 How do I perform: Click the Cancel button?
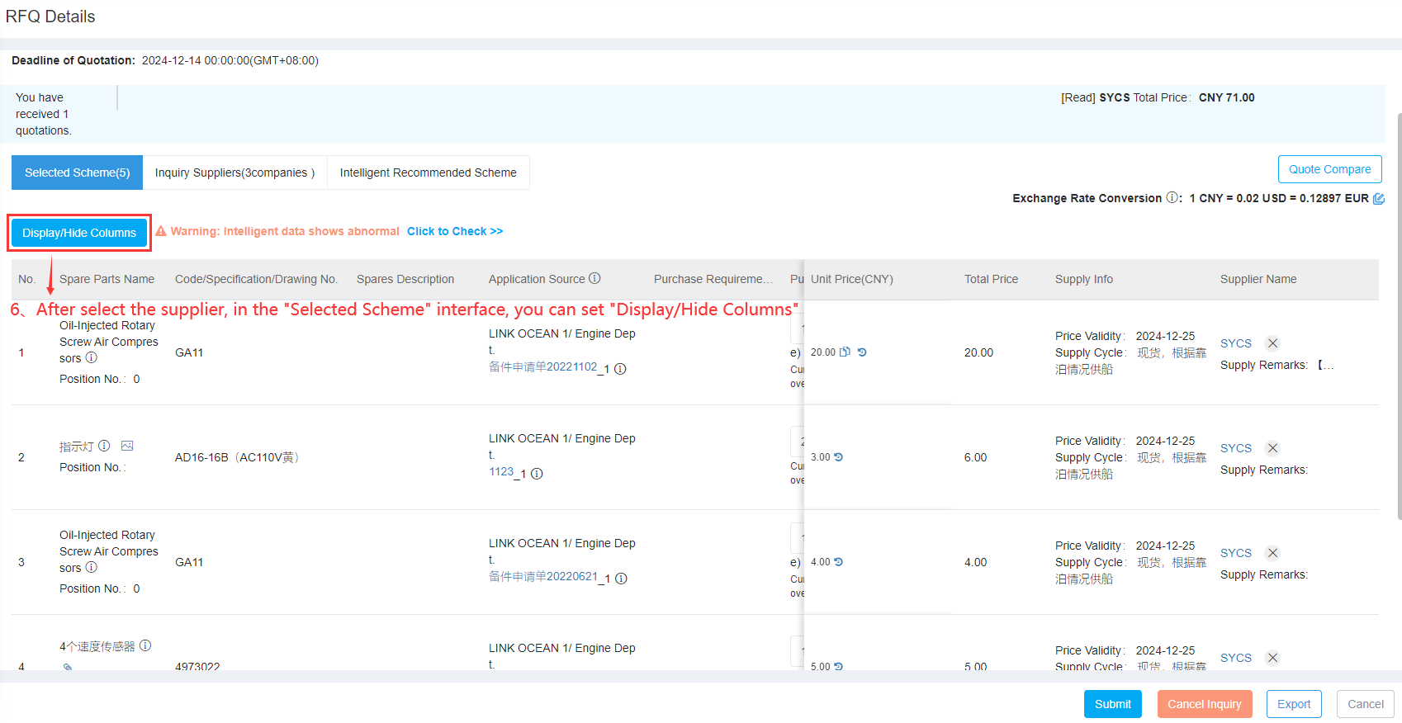(x=1365, y=704)
